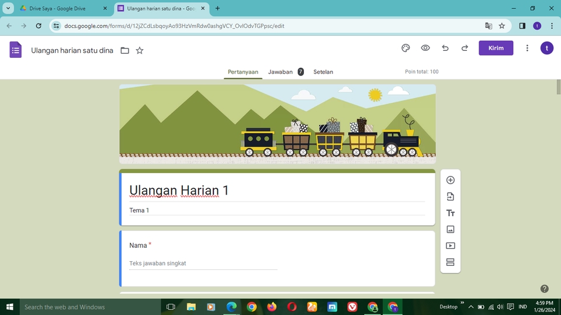This screenshot has height=315, width=561.
Task: Move form to folder icon
Action: 124,50
